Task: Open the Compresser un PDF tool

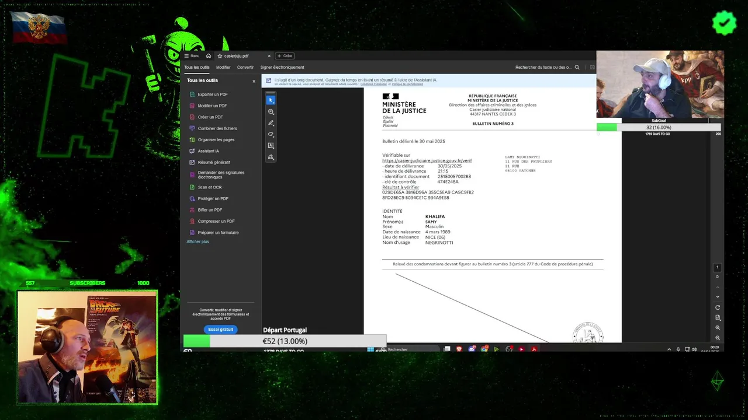Action: [216, 221]
